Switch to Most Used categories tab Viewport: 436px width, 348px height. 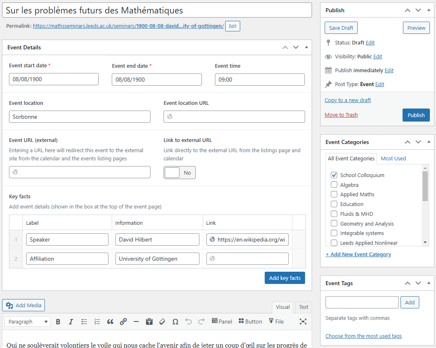click(x=393, y=159)
